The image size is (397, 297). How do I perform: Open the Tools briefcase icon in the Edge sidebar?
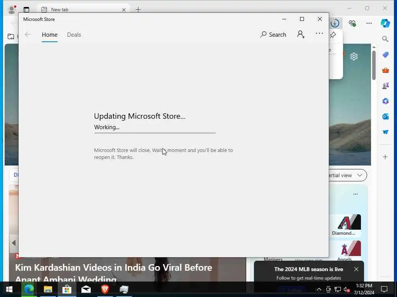[x=385, y=70]
